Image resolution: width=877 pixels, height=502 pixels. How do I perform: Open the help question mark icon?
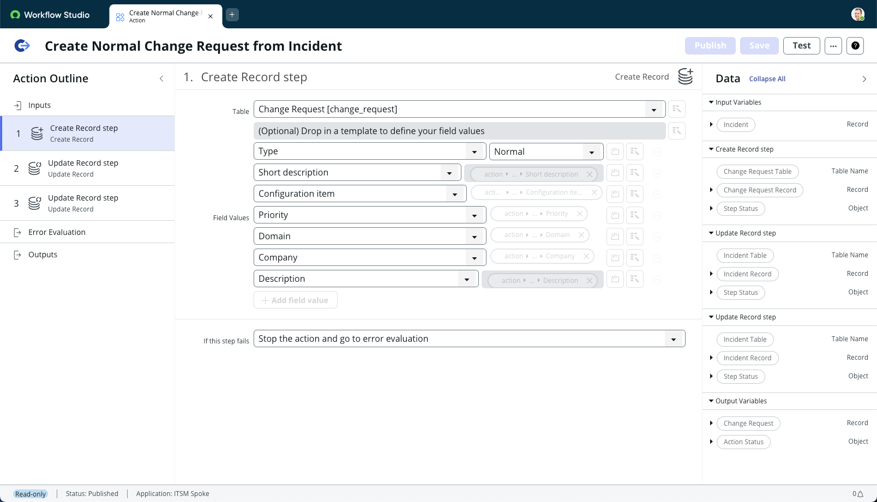855,46
